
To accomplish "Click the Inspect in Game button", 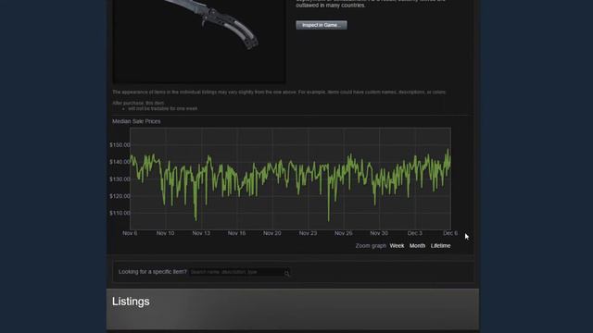I will 322,25.
